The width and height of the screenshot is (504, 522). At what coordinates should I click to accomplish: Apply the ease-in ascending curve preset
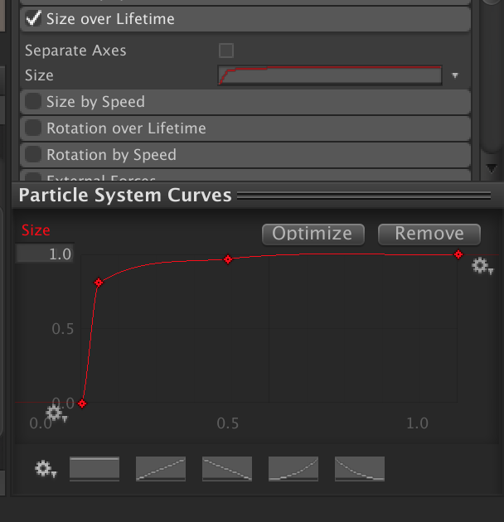293,469
